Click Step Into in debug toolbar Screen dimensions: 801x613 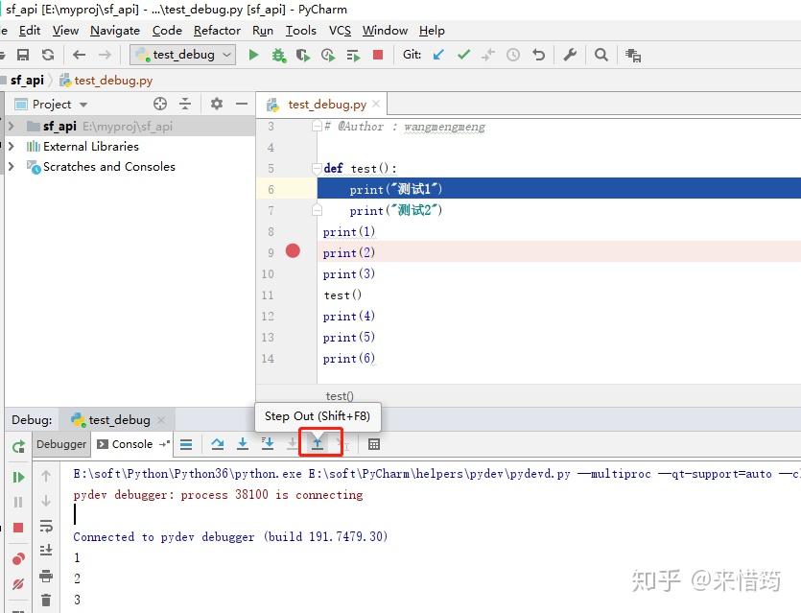pyautogui.click(x=242, y=444)
